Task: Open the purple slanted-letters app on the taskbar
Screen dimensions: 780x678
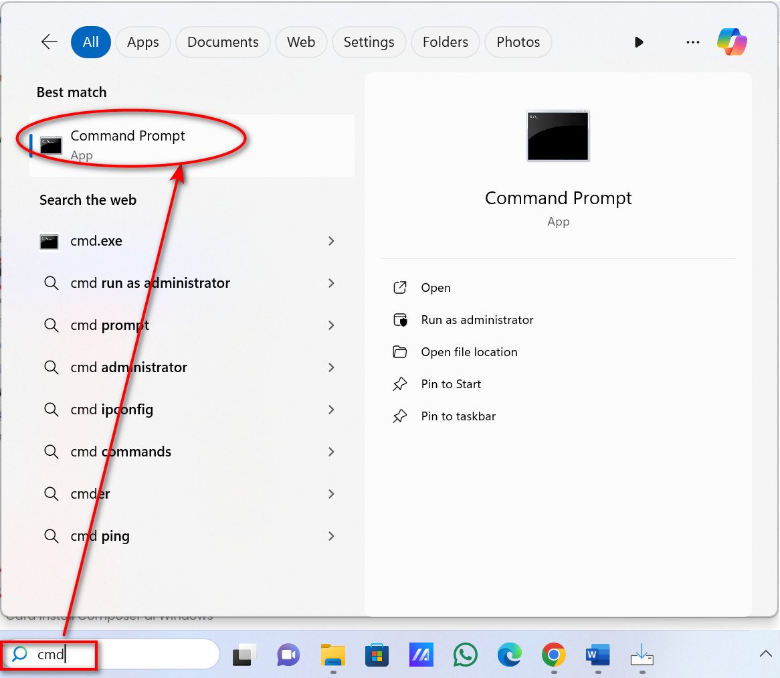Action: point(421,655)
